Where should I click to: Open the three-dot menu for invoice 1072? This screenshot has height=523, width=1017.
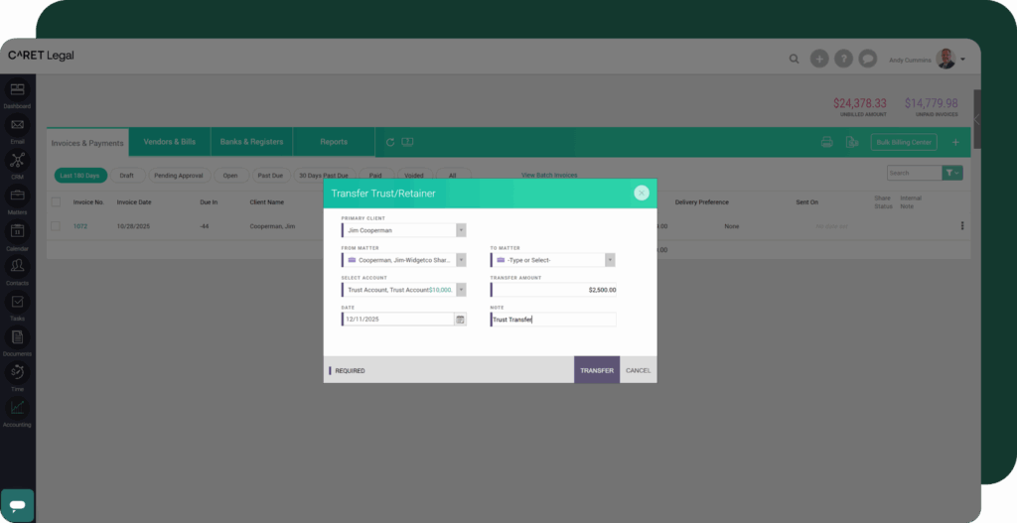tap(961, 226)
